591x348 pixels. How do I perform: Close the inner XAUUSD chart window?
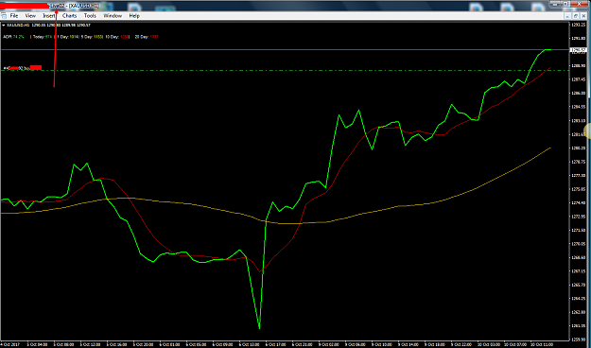point(583,16)
